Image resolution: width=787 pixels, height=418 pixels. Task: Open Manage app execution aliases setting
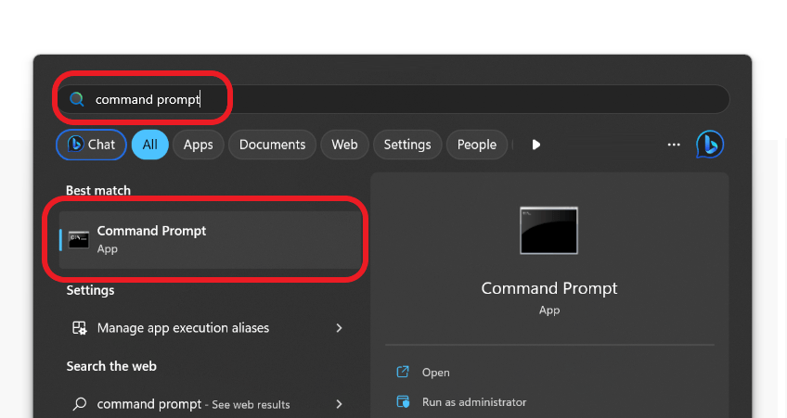211,328
